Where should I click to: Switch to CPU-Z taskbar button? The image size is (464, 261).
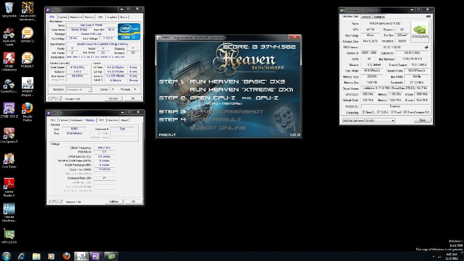(96, 256)
